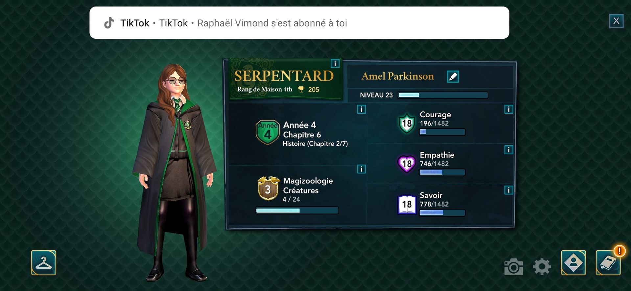Open the notebook with alert badge
The image size is (631, 291).
click(608, 263)
